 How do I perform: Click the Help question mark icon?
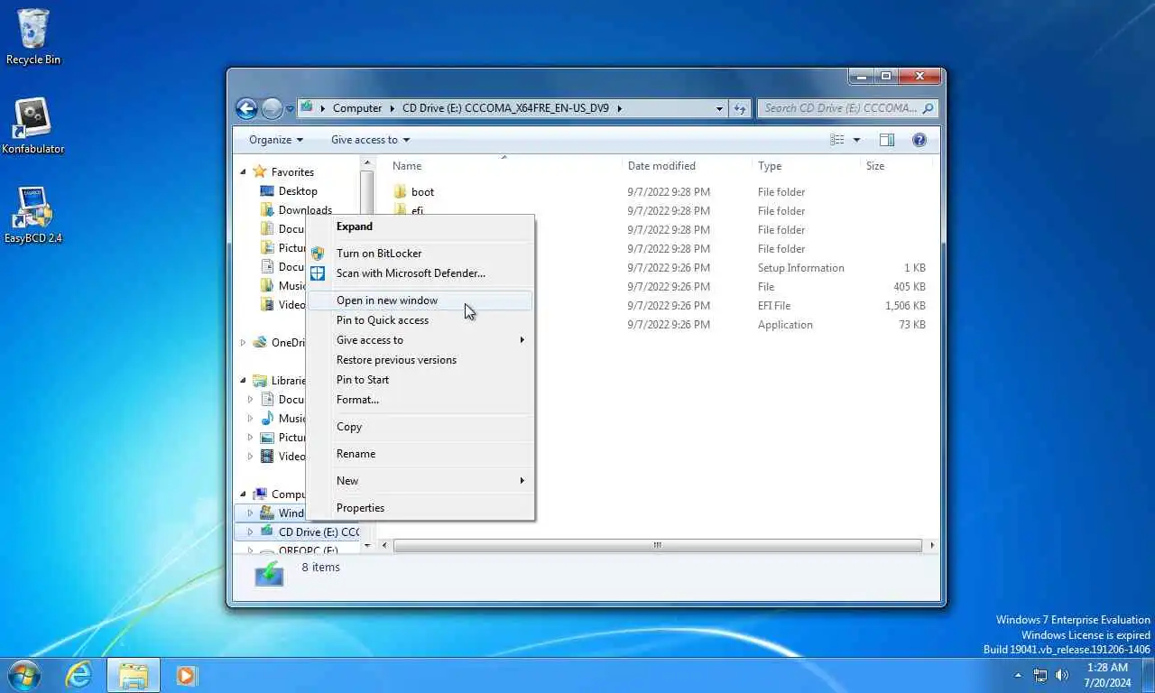coord(919,140)
